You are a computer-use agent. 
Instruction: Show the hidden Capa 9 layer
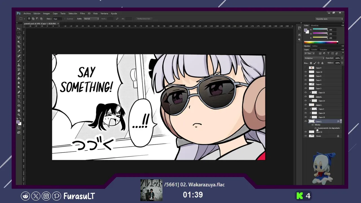pyautogui.click(x=305, y=68)
